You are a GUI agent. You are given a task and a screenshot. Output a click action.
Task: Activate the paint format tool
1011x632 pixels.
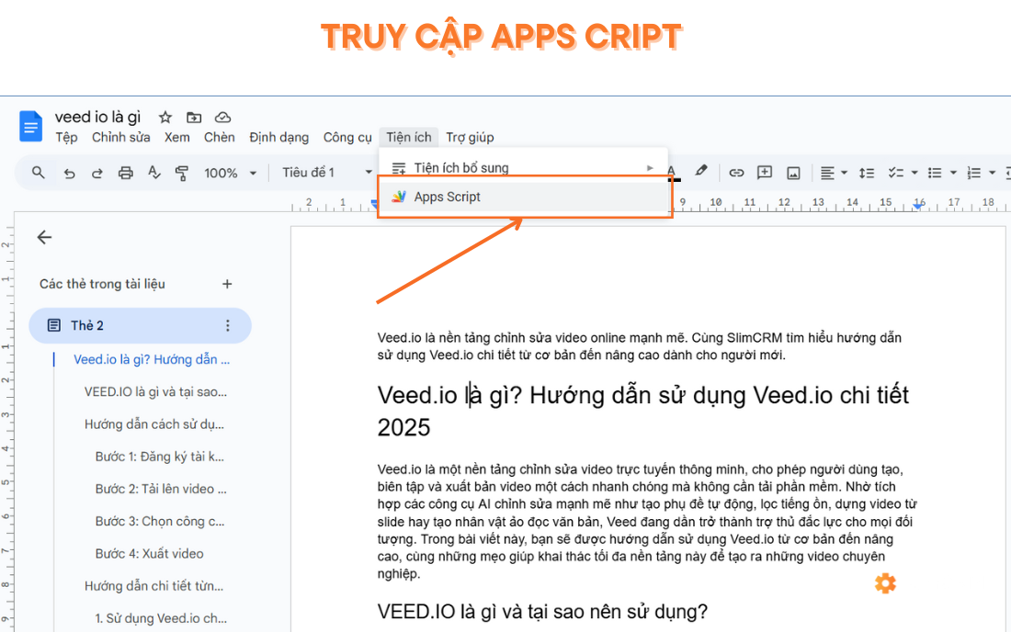182,173
